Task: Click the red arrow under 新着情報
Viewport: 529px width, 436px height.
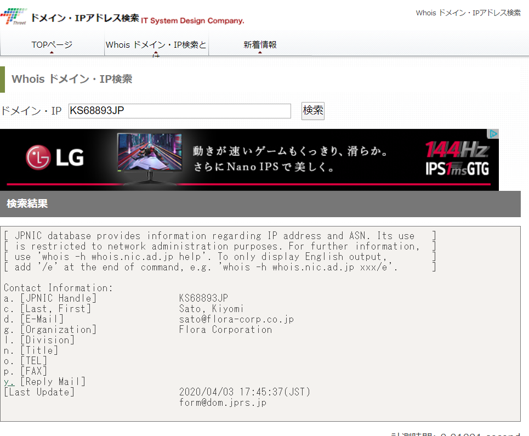Action: [260, 53]
